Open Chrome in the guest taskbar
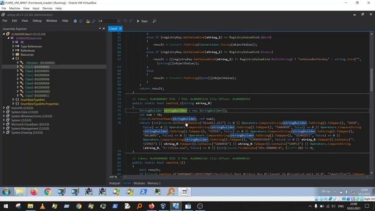The width and height of the screenshot is (375, 211). pyautogui.click(x=48, y=192)
